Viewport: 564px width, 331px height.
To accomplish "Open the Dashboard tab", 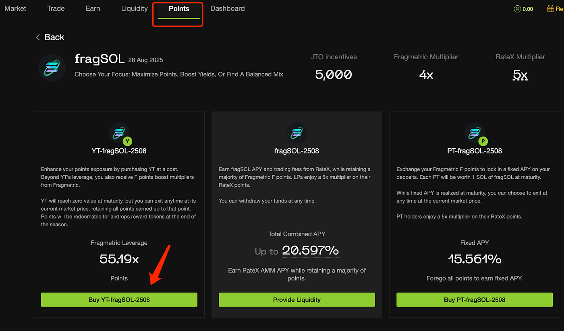I will [227, 8].
